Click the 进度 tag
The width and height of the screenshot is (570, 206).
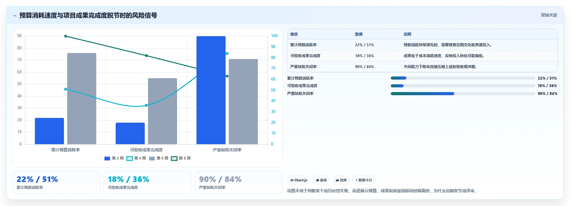[341, 180]
